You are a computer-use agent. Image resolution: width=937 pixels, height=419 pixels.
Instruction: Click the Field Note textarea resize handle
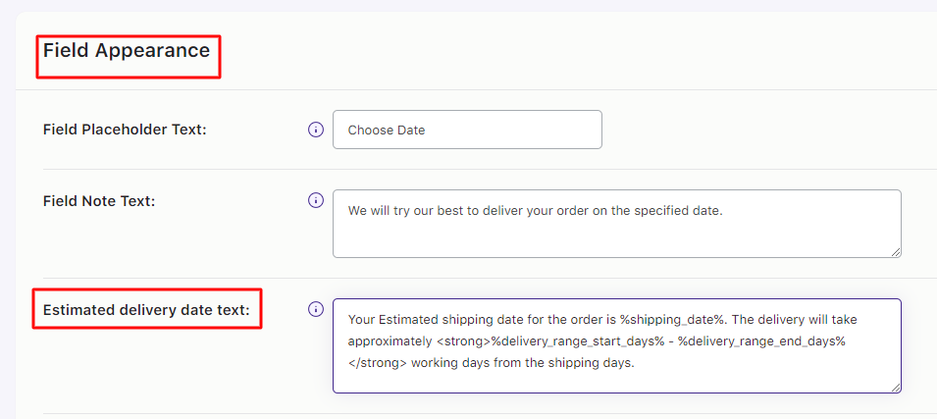pos(895,251)
